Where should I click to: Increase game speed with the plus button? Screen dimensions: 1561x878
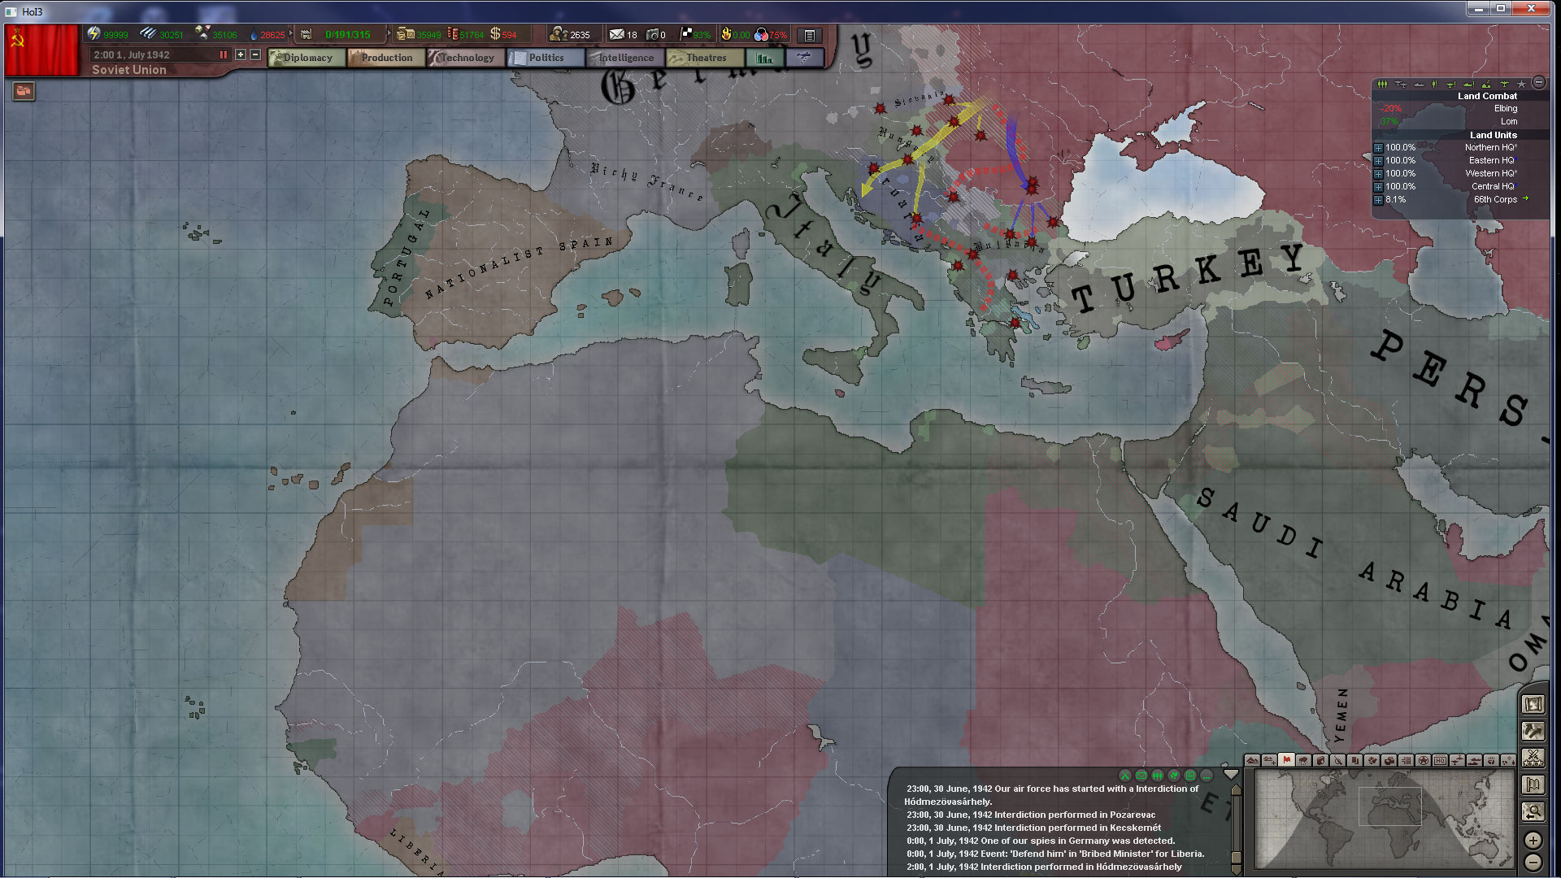coord(241,54)
